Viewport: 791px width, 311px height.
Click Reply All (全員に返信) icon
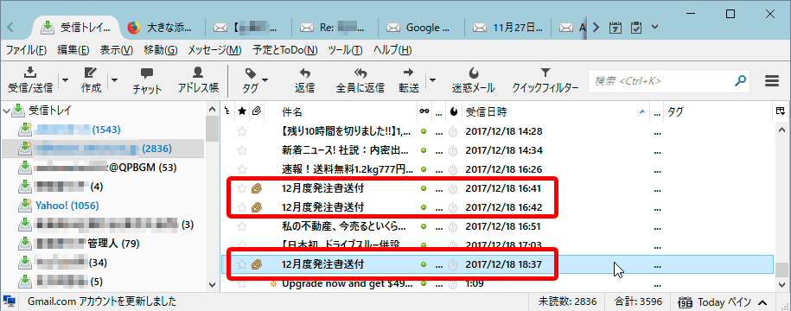click(x=360, y=72)
